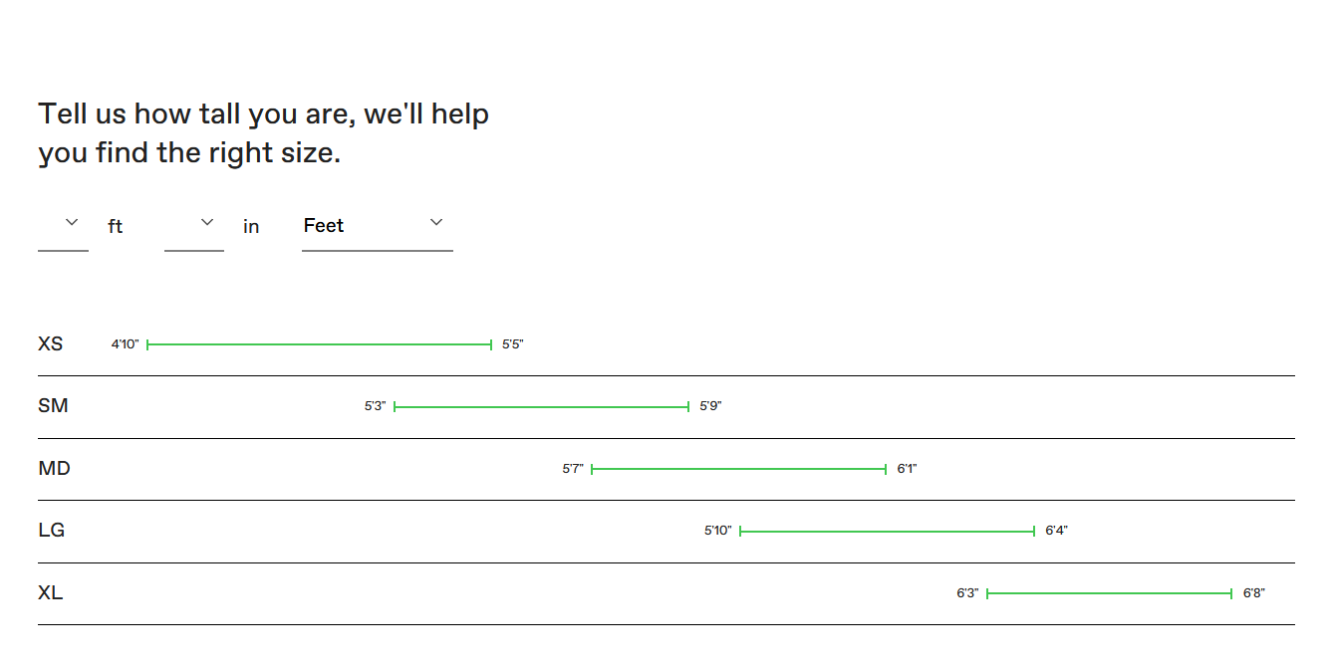Click the 4'10" minimum label for XS
Viewport: 1335px width, 670px height.
coord(126,344)
